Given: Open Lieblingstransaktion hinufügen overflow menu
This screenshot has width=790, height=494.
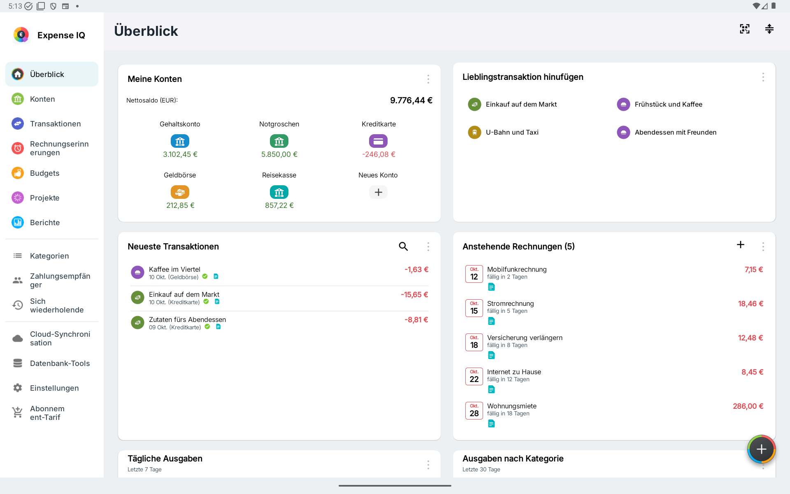Looking at the screenshot, I should (763, 77).
